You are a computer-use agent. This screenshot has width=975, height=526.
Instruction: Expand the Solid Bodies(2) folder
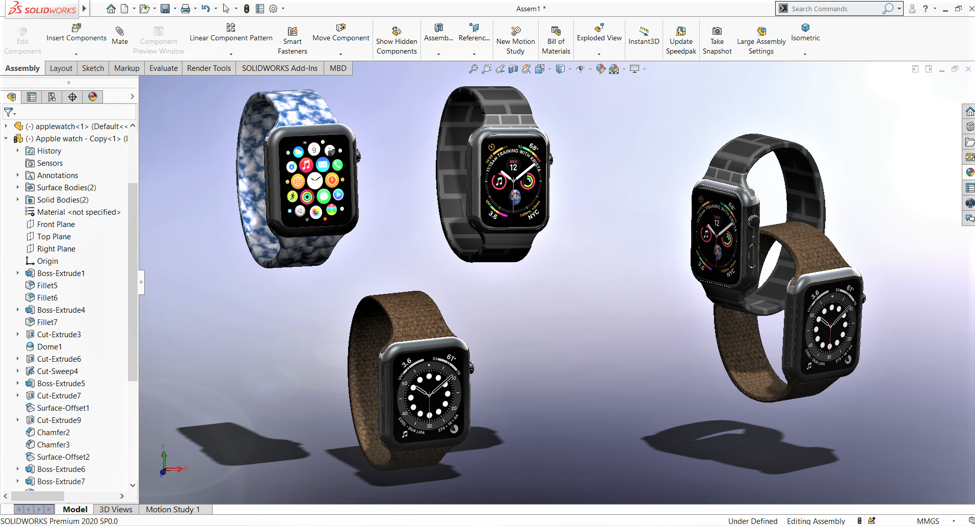(18, 199)
